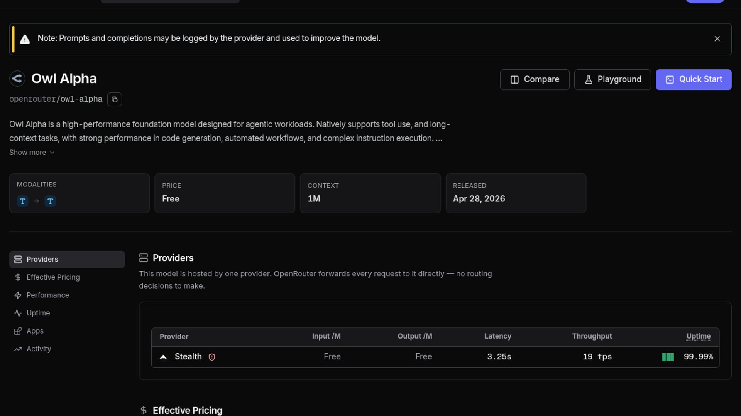The height and width of the screenshot is (416, 741).
Task: Click the 99.99% uptime value
Action: 698,357
